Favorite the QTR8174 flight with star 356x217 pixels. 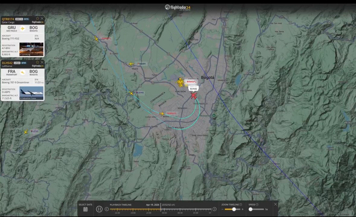click(x=37, y=19)
